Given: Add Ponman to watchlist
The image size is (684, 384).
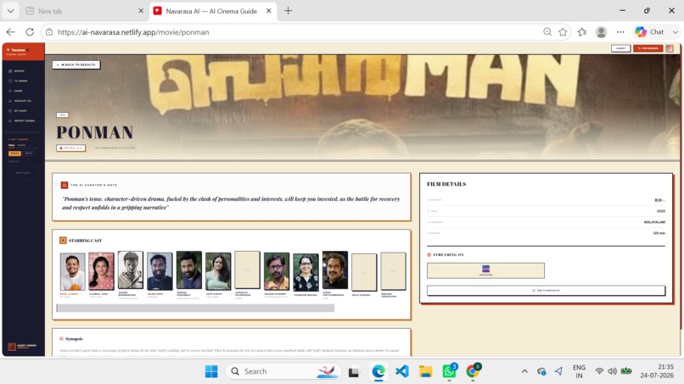Looking at the screenshot, I should click(547, 290).
